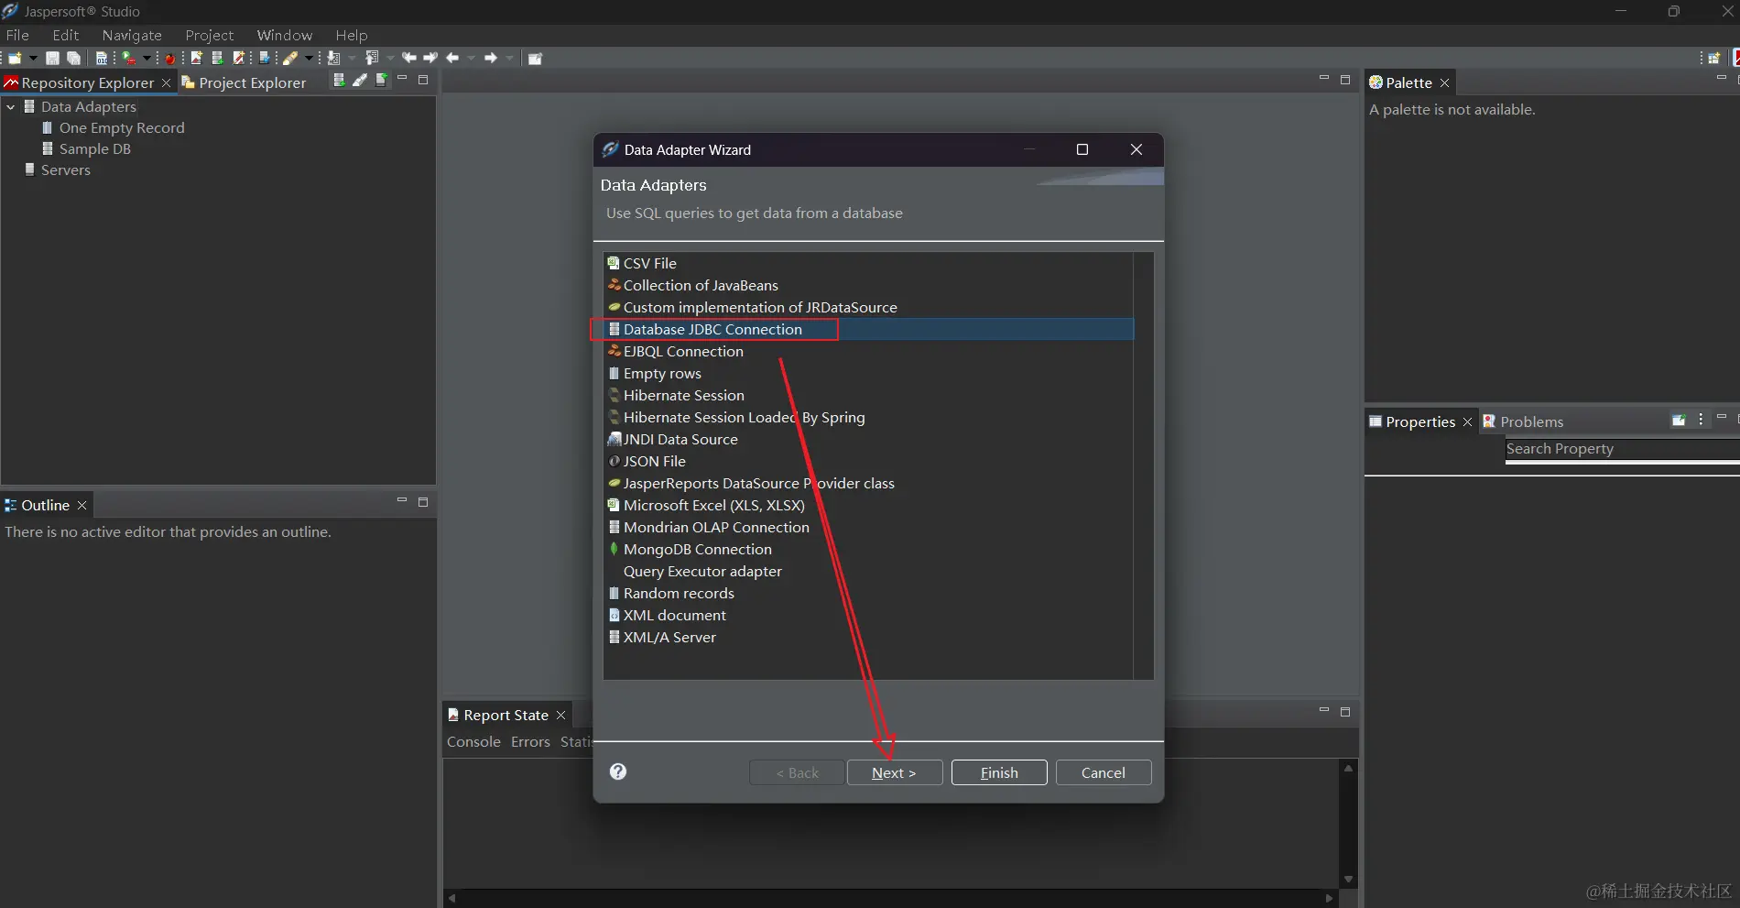
Task: Click the binary 010 file toolbar icon
Action: 102,58
